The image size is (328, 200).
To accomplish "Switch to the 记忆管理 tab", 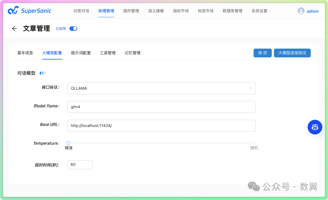I will tap(133, 53).
